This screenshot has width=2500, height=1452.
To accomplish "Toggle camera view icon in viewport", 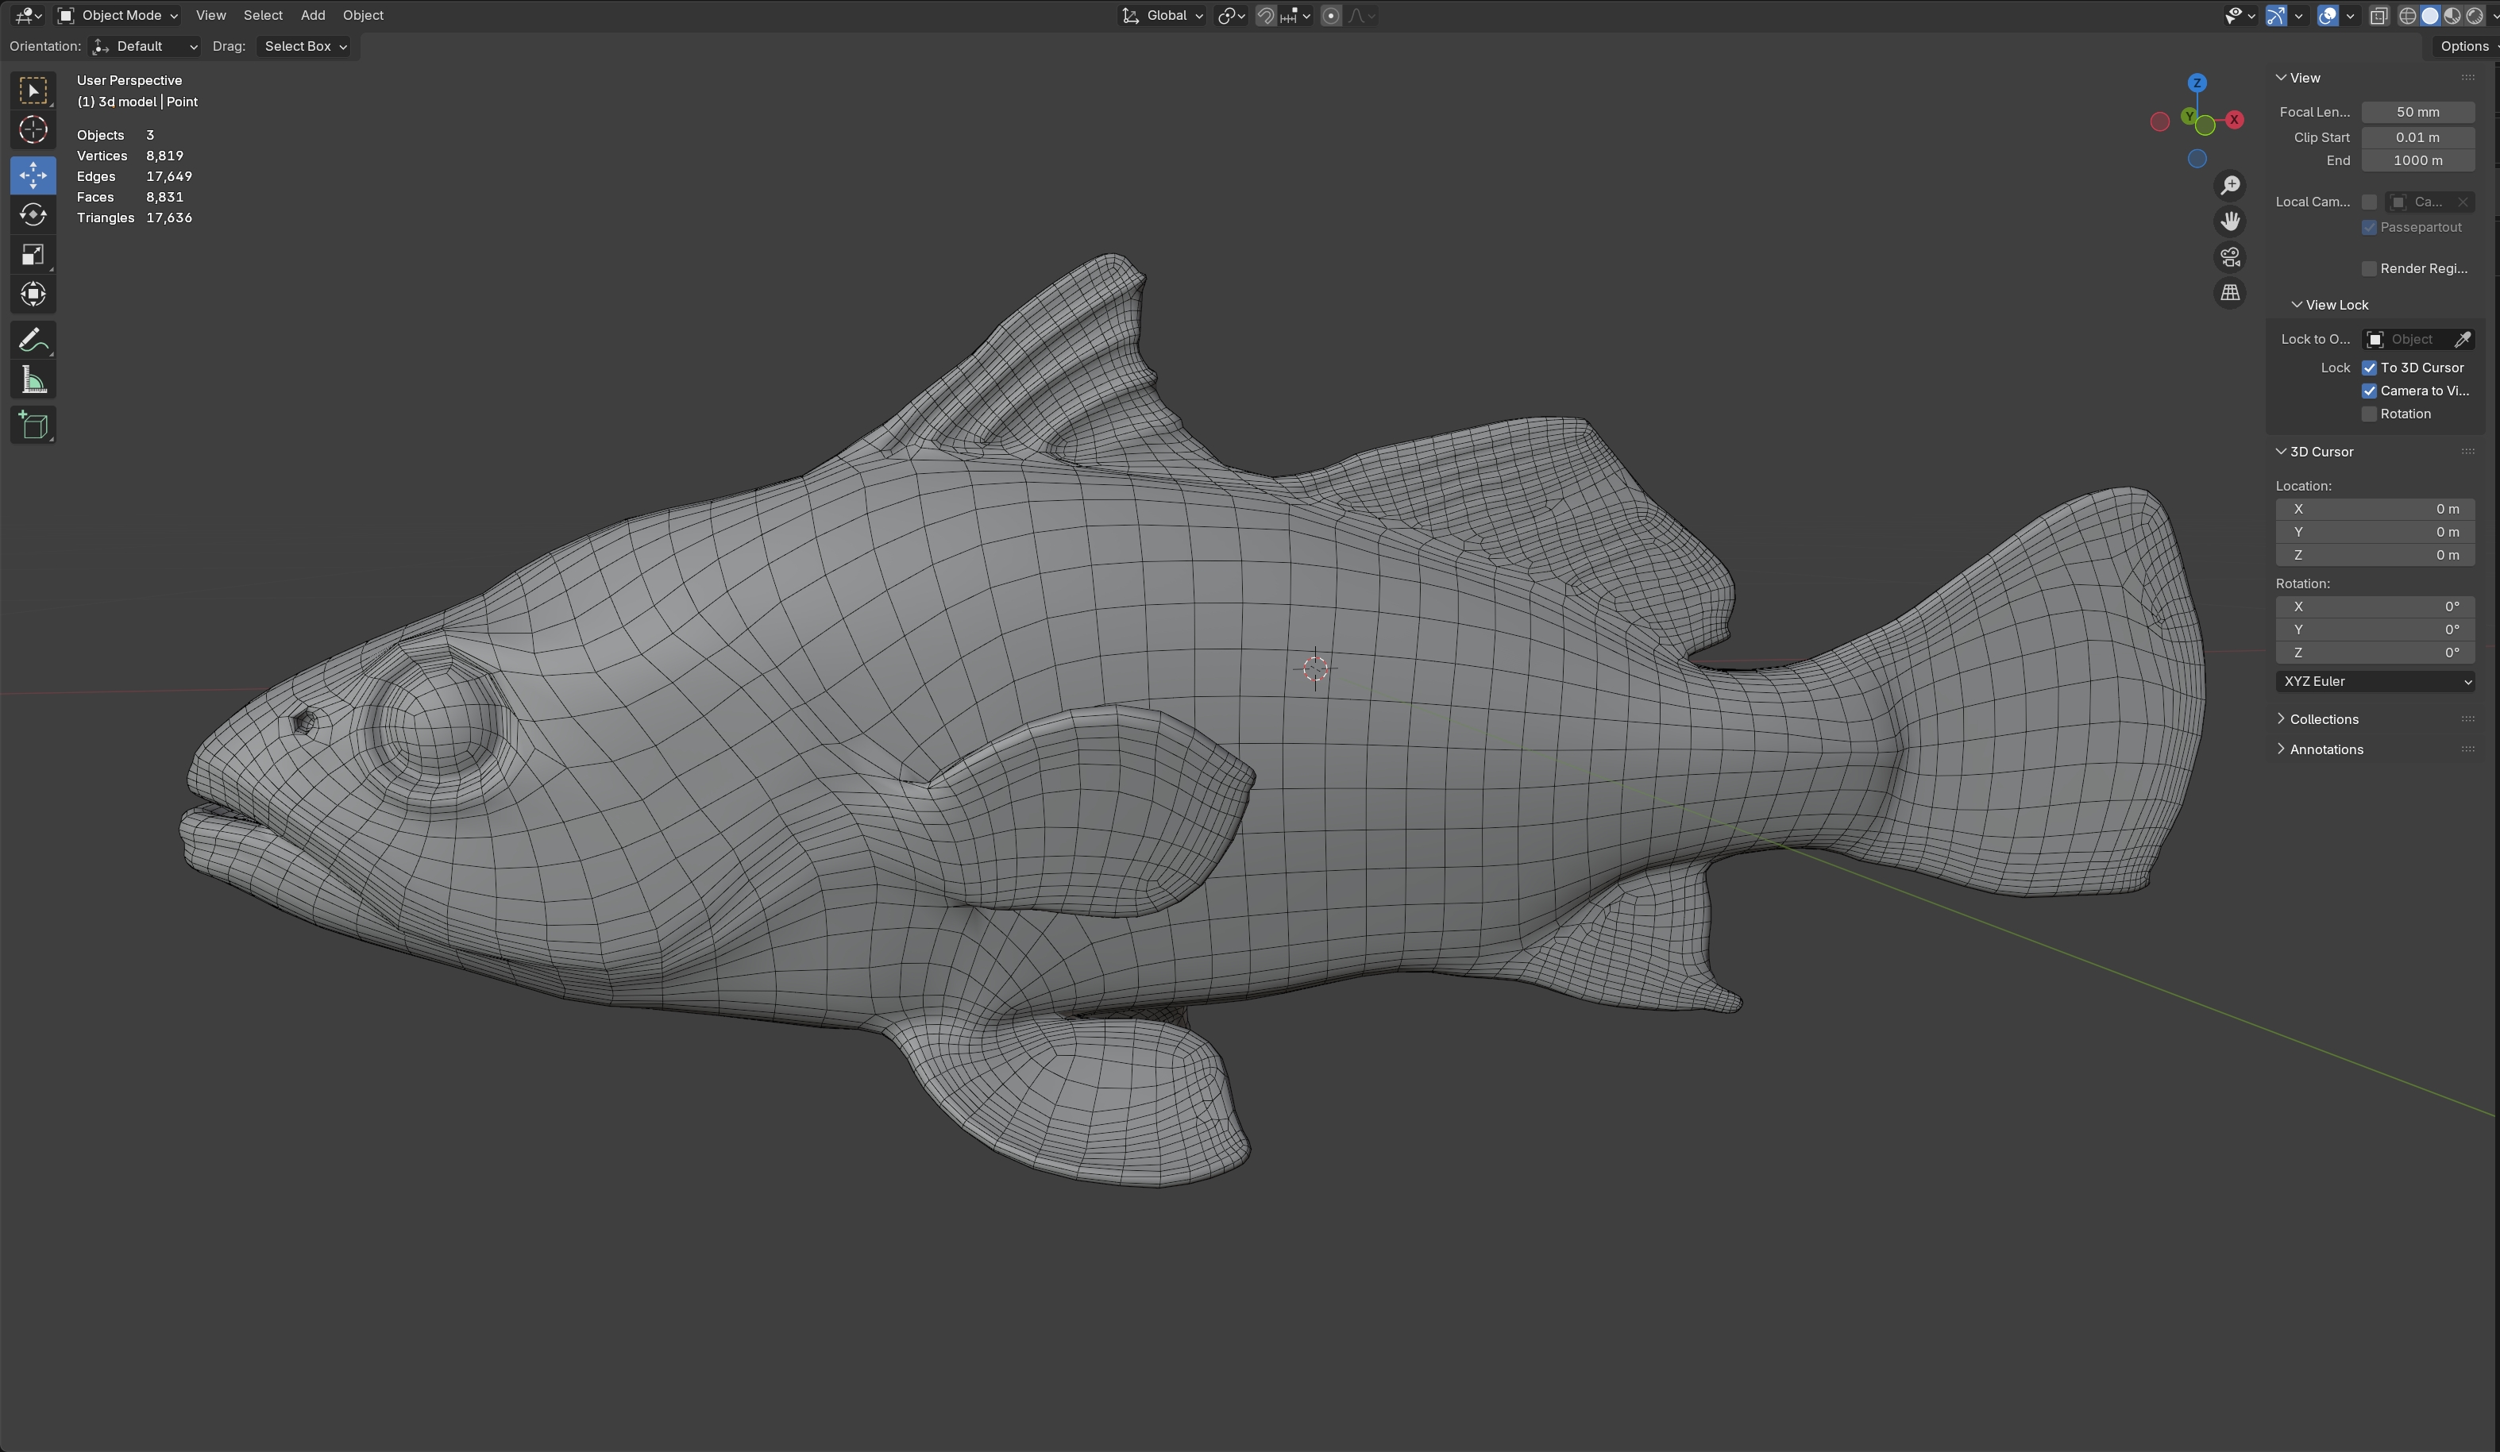I will point(2230,258).
